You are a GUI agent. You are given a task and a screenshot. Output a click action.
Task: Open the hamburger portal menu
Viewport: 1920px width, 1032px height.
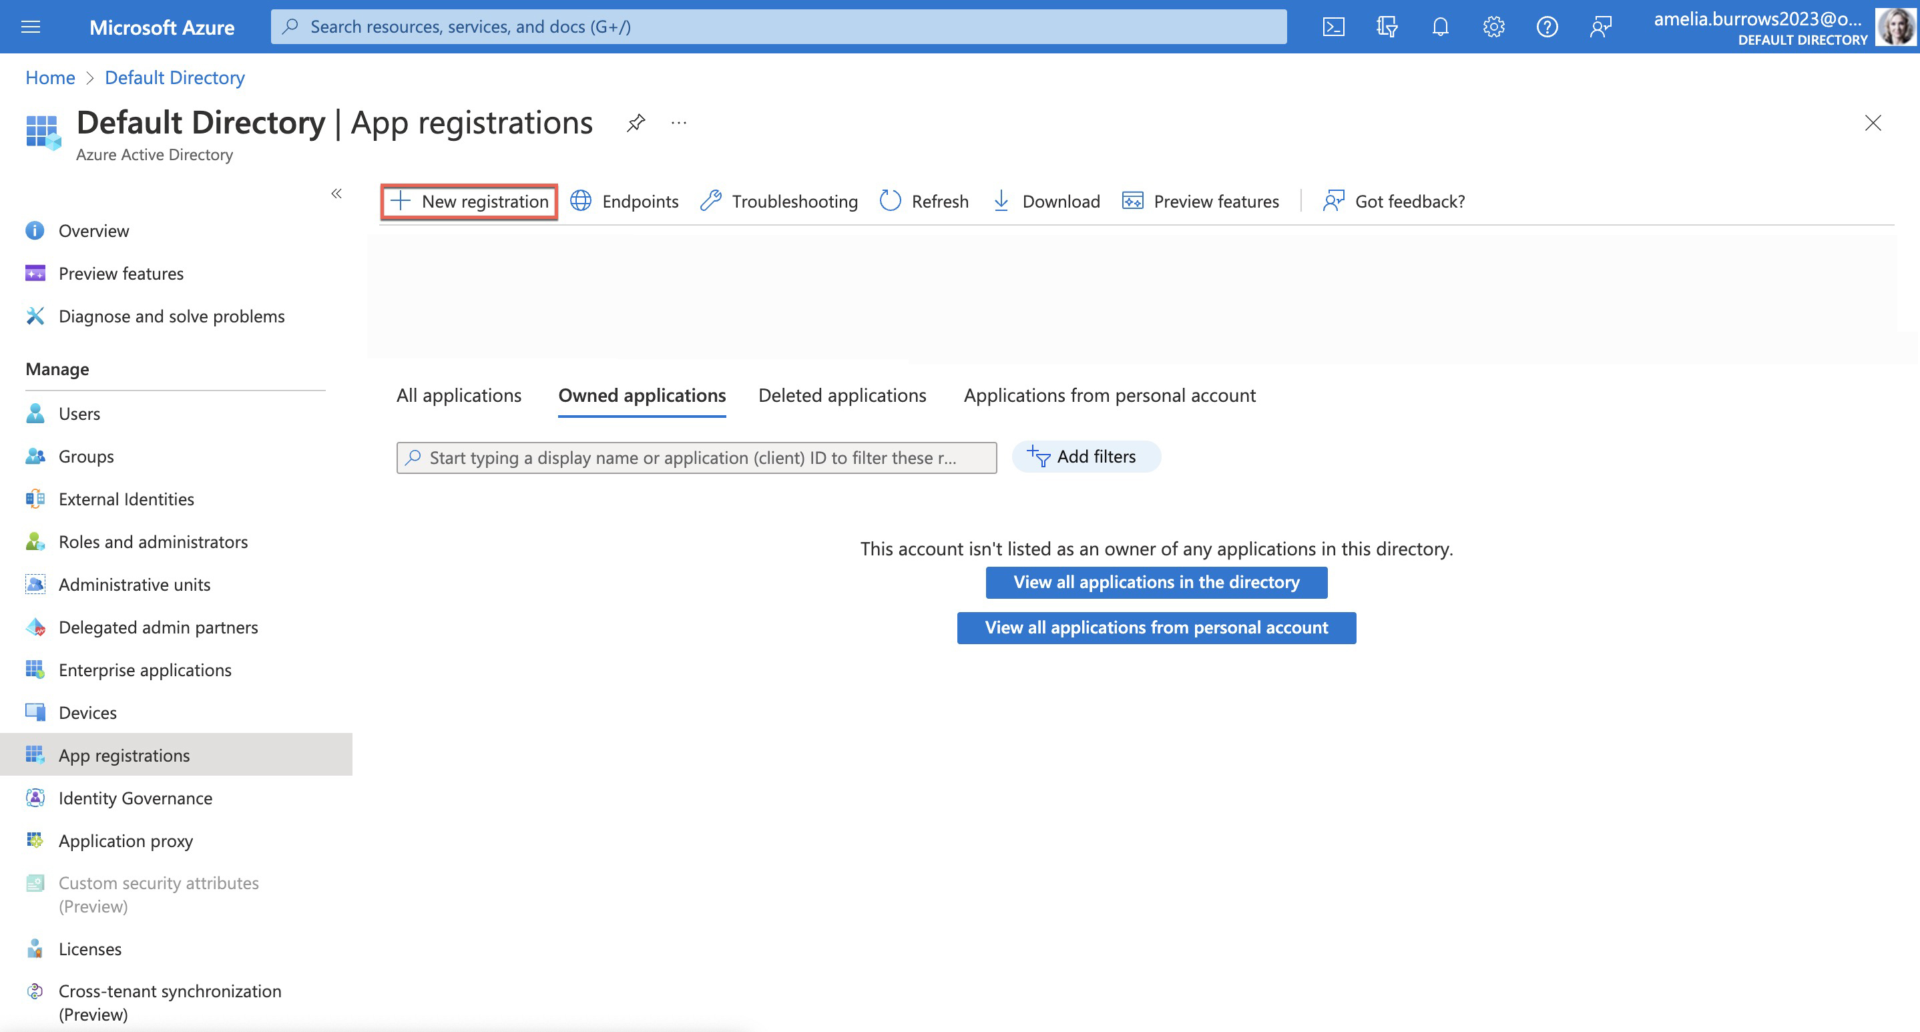(x=31, y=27)
